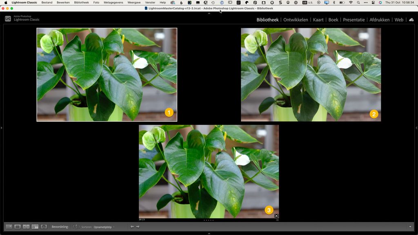Viewport: 418px width, 235px height.
Task: Select next photo arrow
Action: 138,227
